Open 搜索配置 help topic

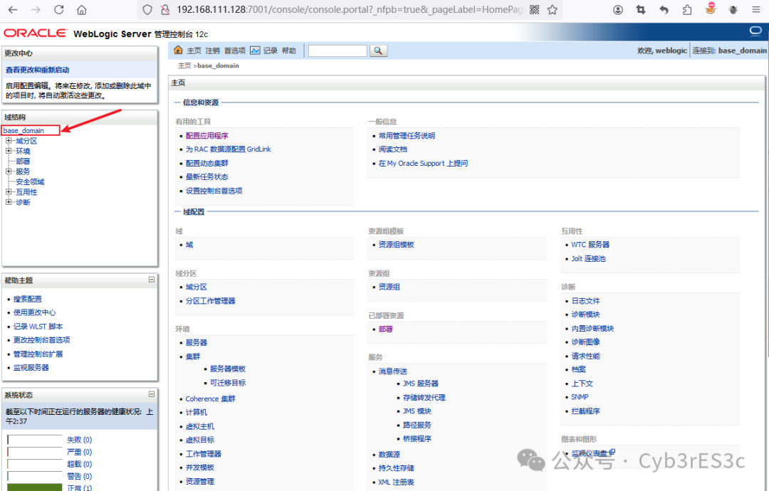tap(28, 299)
